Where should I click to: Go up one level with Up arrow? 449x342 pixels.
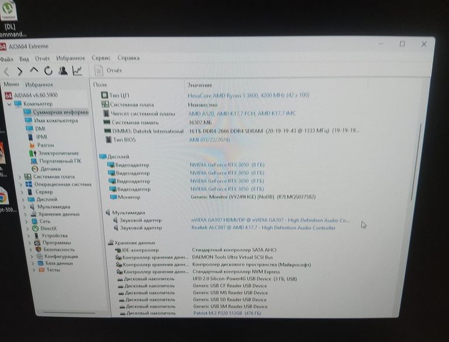pyautogui.click(x=34, y=70)
